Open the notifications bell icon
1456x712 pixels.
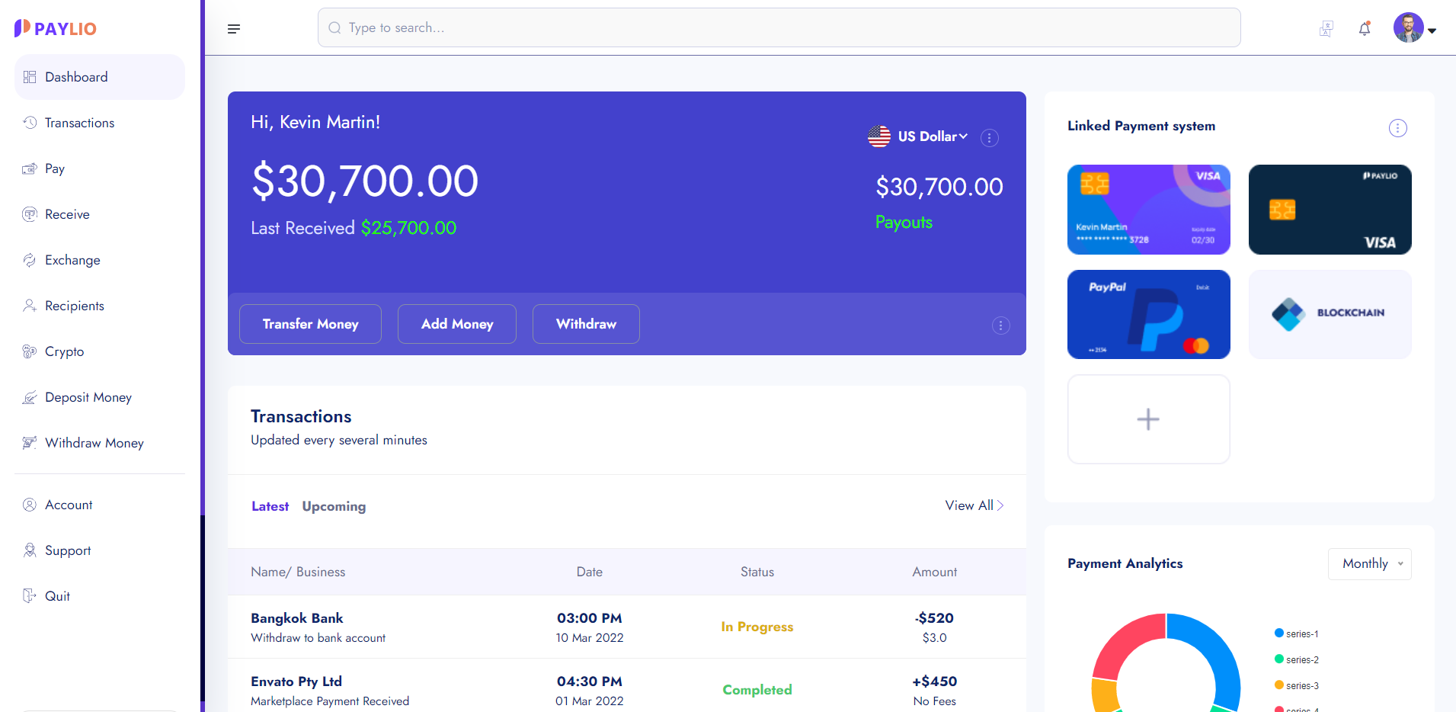click(x=1365, y=29)
